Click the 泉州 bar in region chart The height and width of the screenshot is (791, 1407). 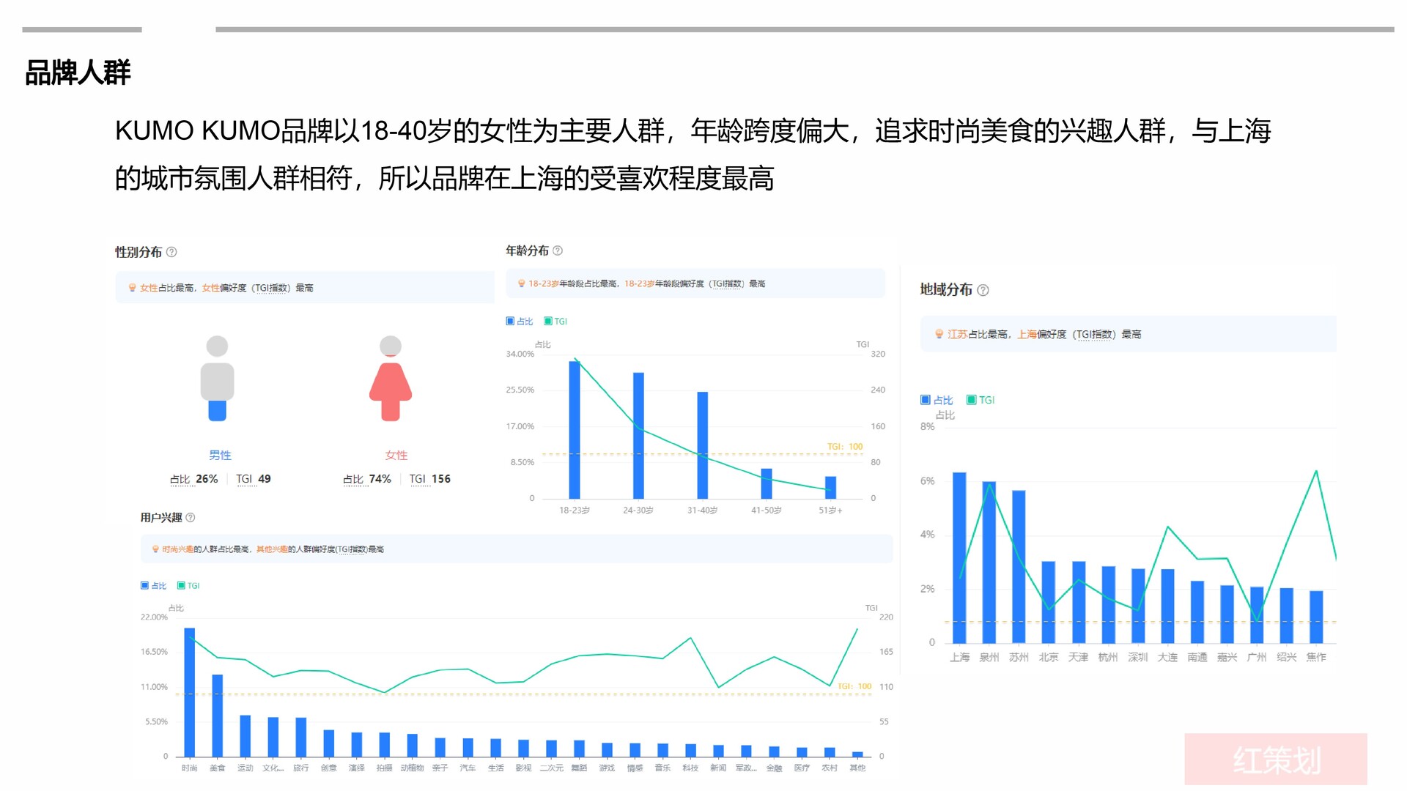[989, 562]
